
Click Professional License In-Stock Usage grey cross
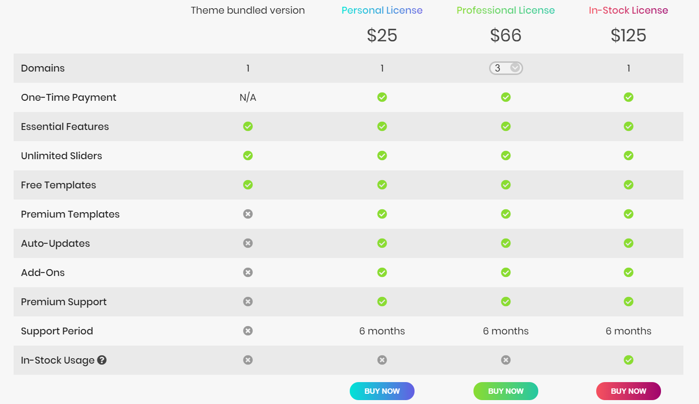(506, 360)
